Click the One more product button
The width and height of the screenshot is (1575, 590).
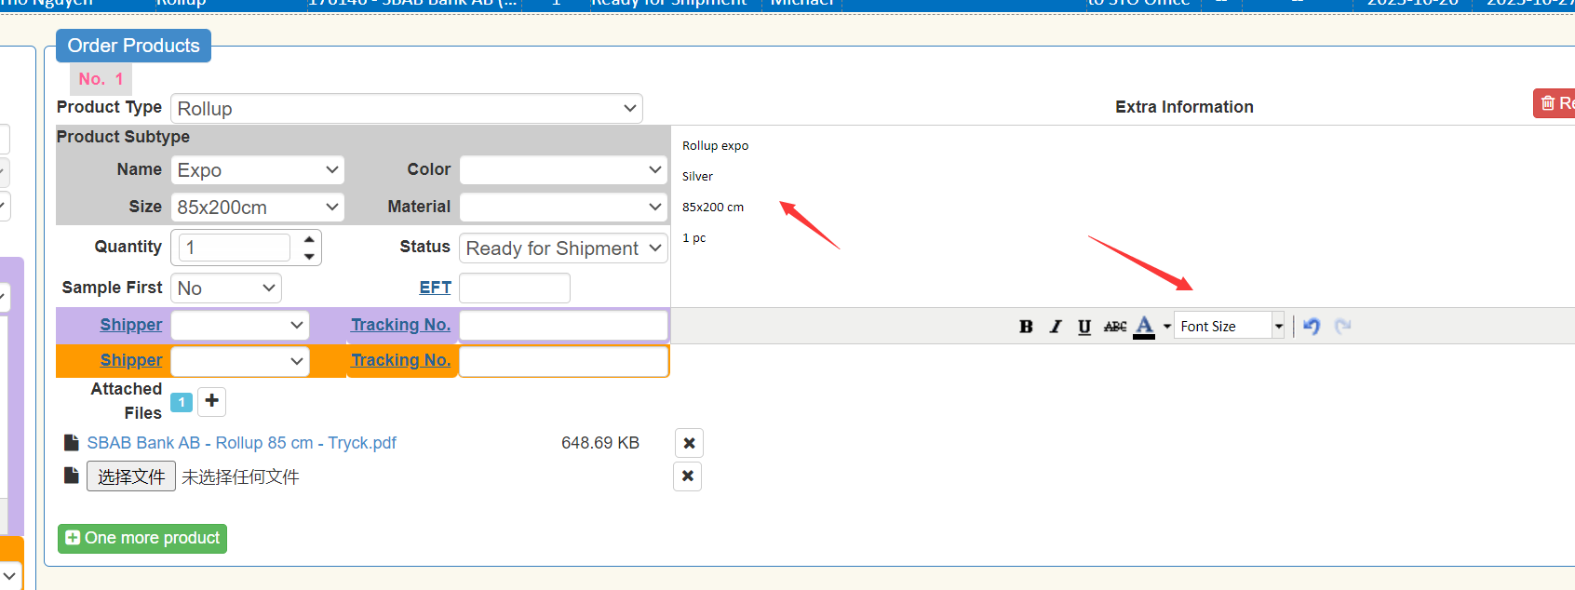coord(142,539)
